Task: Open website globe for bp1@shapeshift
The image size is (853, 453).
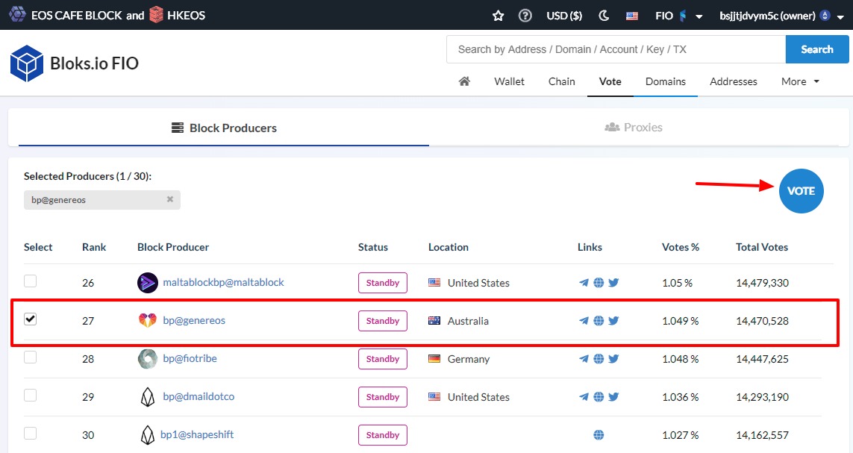Action: (x=599, y=435)
